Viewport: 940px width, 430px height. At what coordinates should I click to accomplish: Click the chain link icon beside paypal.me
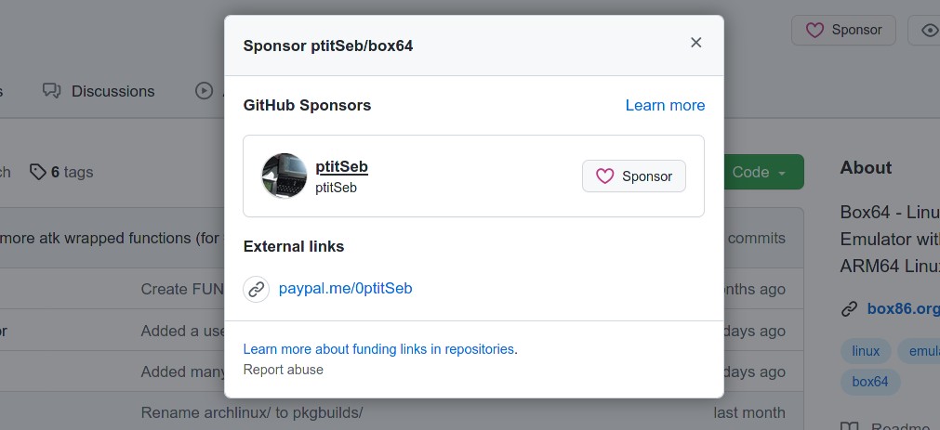(256, 289)
